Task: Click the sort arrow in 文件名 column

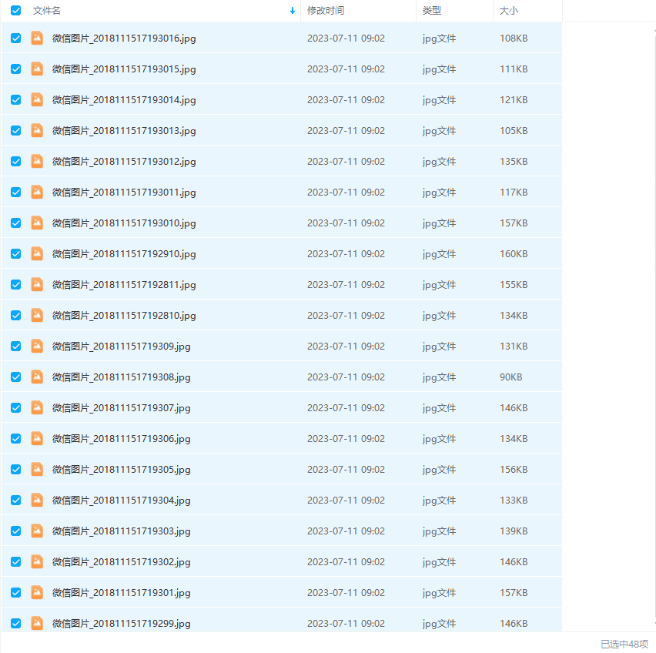Action: click(x=293, y=11)
